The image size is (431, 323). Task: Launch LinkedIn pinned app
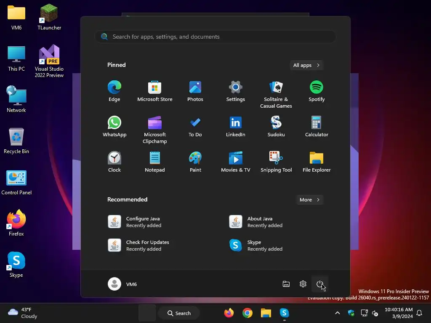pos(236,126)
